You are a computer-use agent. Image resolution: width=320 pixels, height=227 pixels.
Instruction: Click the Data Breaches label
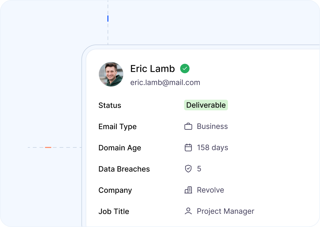coord(124,169)
